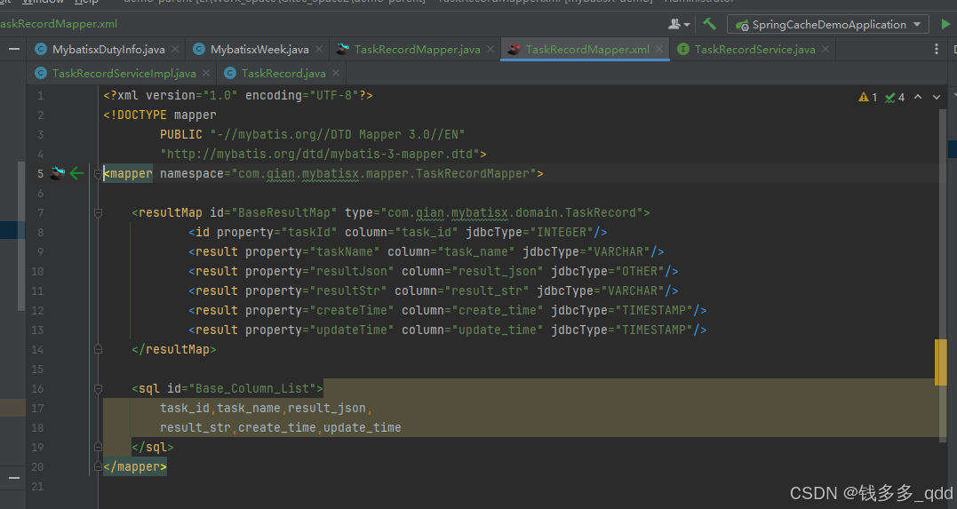This screenshot has width=957, height=509.
Task: Click the closing sql fold marker line 19
Action: 98,447
